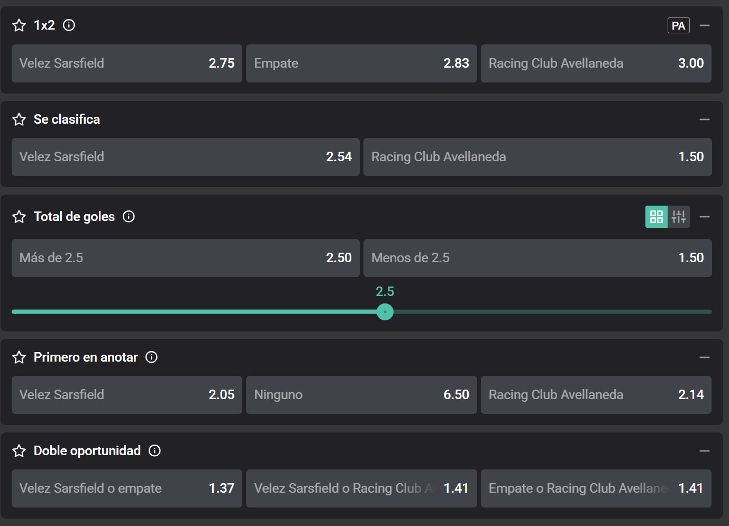
Task: Bet Racing Club Avellaneda at 3.00
Action: 596,63
